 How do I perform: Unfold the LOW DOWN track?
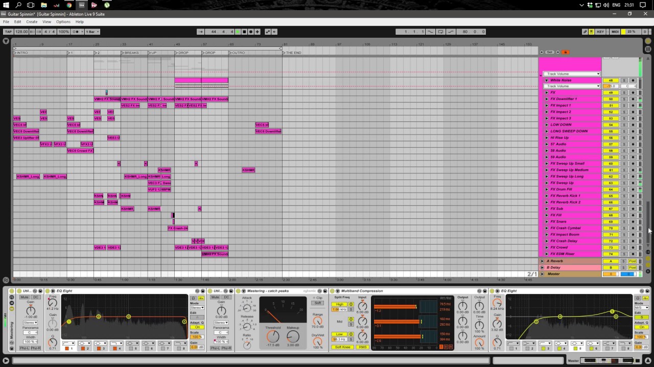pos(546,124)
